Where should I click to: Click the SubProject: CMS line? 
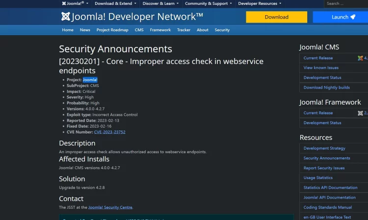click(83, 86)
